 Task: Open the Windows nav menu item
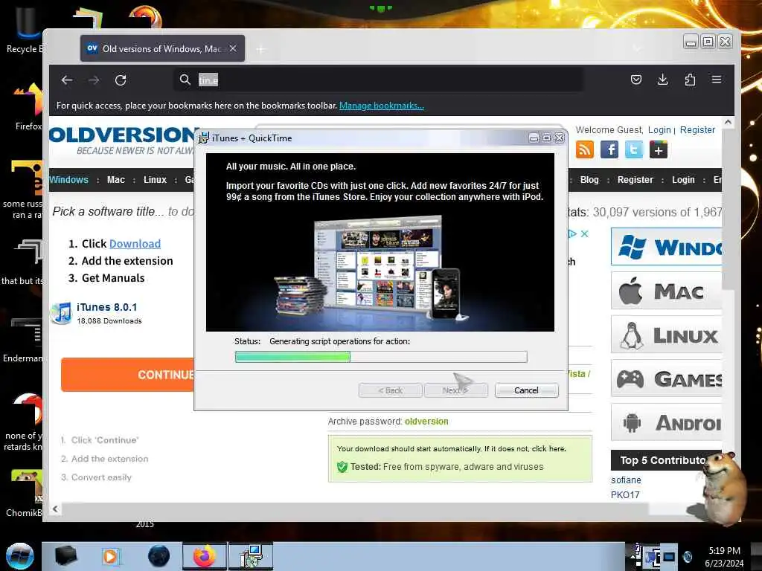[x=68, y=180]
